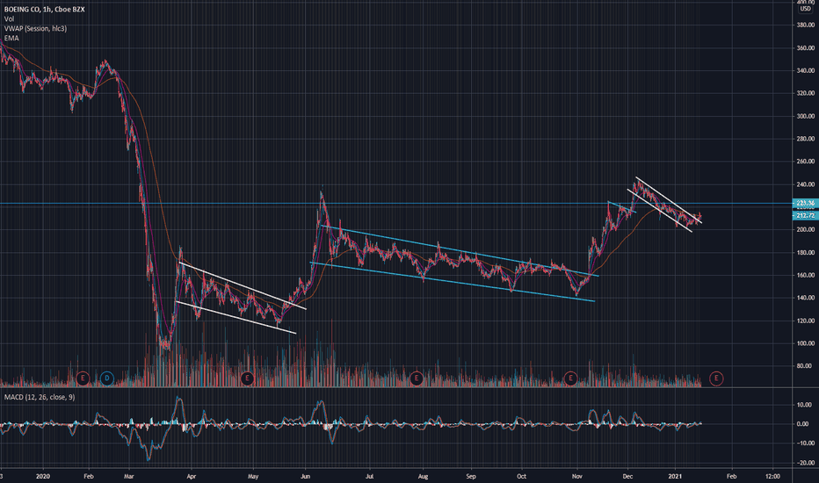819x483 pixels.
Task: Select the EMA indicator legend
Action: click(x=11, y=38)
